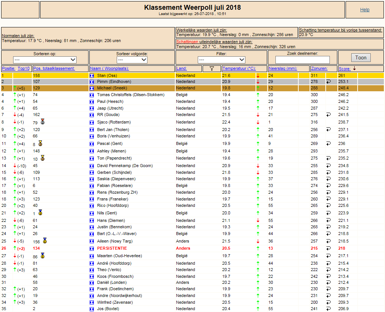Viewport: 385px width, 312px height.
Task: Click the return arrow icon in Pimm (Eindhoven) row
Action: 329,81
